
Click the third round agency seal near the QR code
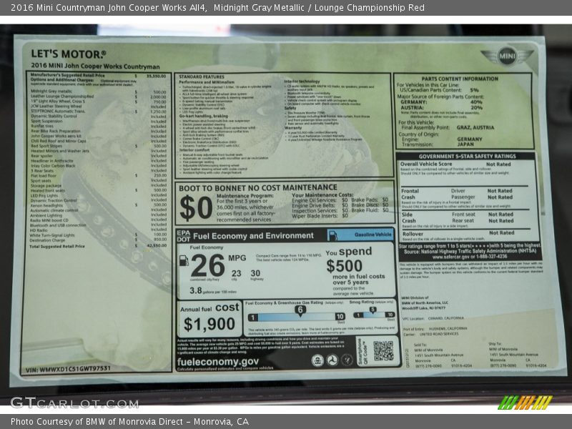[x=347, y=360]
